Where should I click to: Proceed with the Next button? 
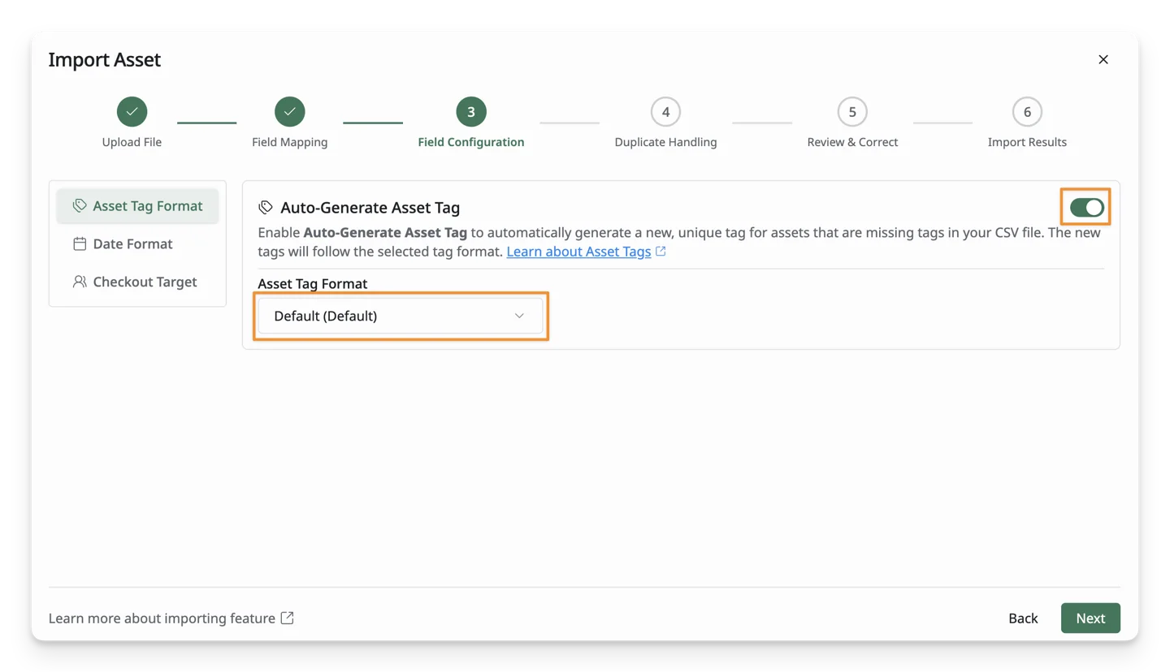click(1090, 618)
